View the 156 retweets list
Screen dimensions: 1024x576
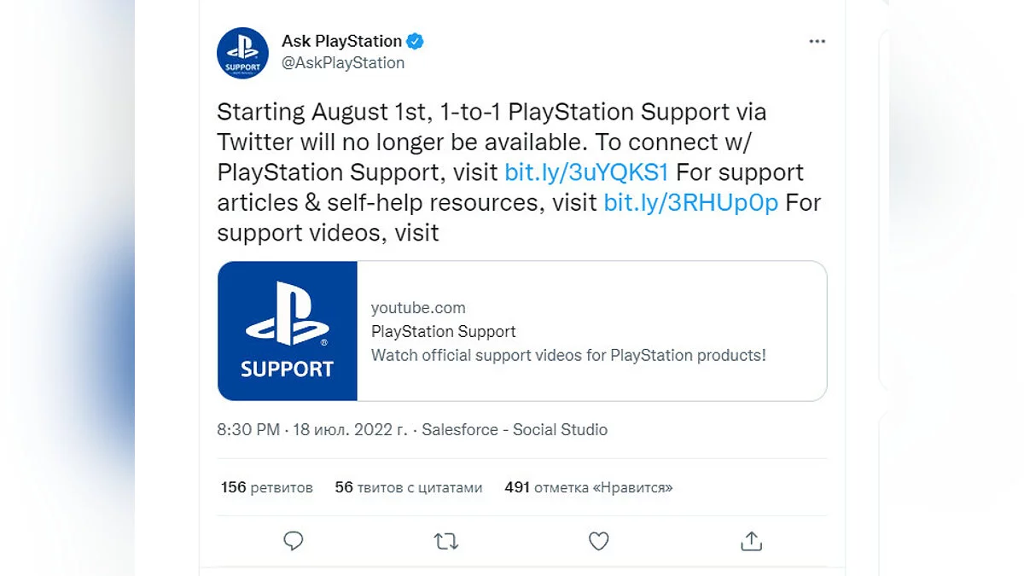point(267,488)
